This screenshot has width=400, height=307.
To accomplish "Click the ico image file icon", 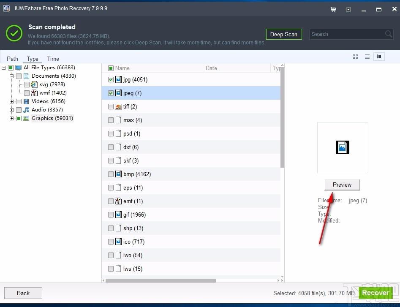I will 118,242.
